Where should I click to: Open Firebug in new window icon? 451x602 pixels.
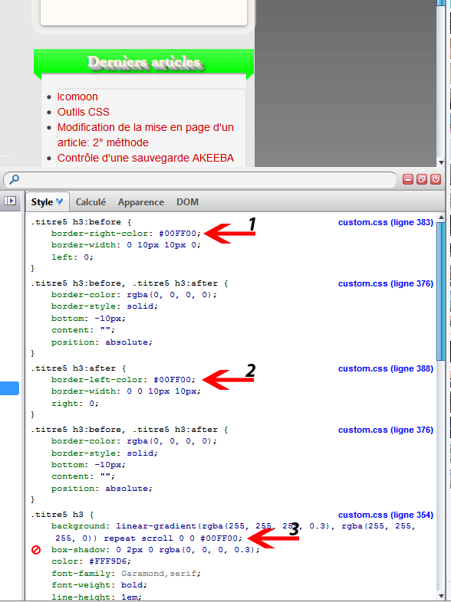(422, 179)
